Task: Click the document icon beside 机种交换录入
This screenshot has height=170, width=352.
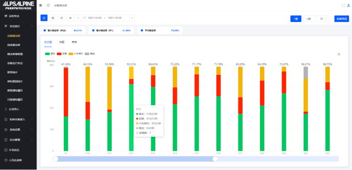Action: coord(6,120)
